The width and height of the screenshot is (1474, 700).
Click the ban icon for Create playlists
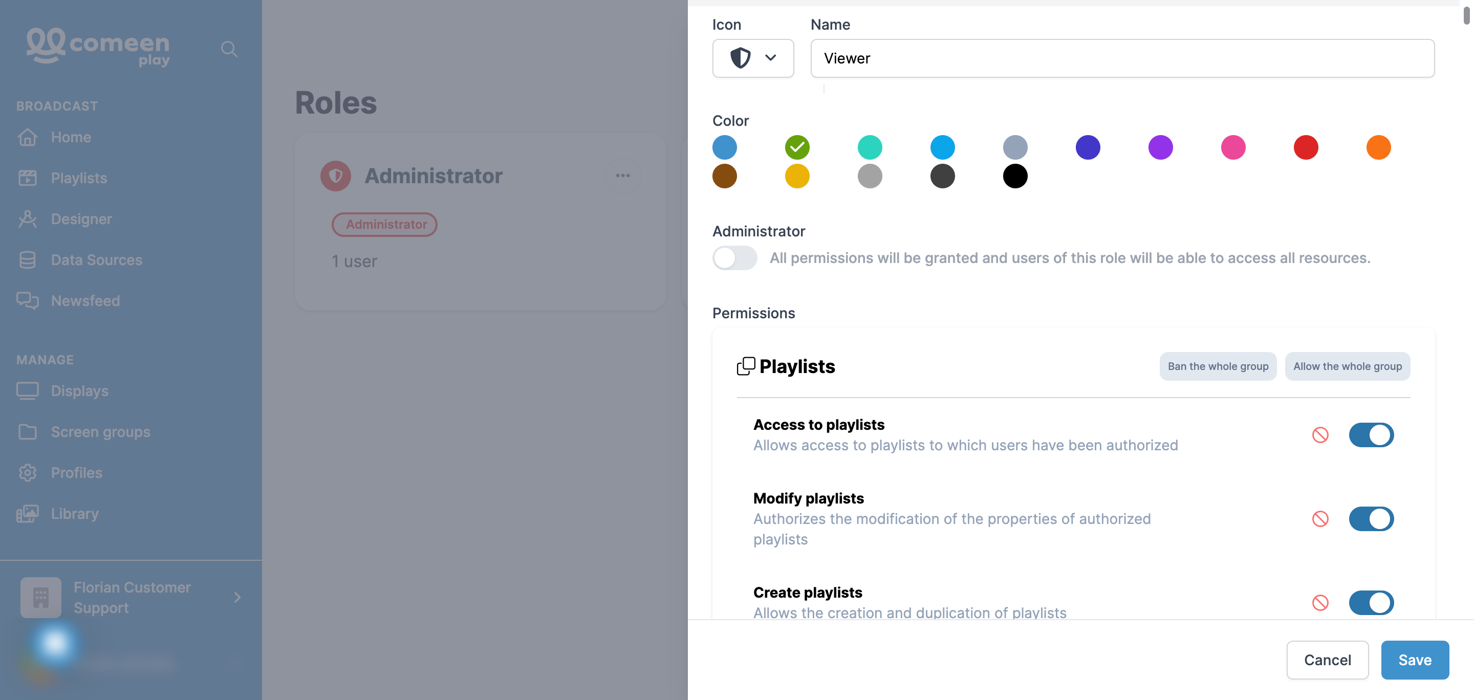coord(1319,602)
